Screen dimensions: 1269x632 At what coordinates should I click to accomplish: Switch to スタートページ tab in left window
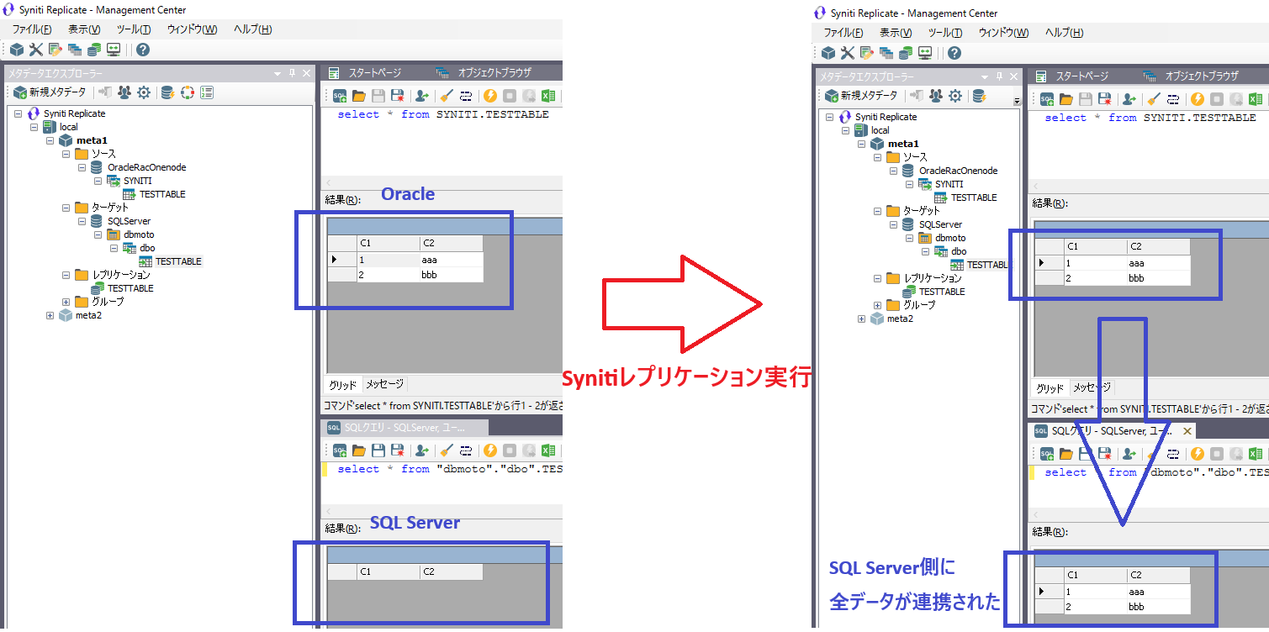click(365, 73)
